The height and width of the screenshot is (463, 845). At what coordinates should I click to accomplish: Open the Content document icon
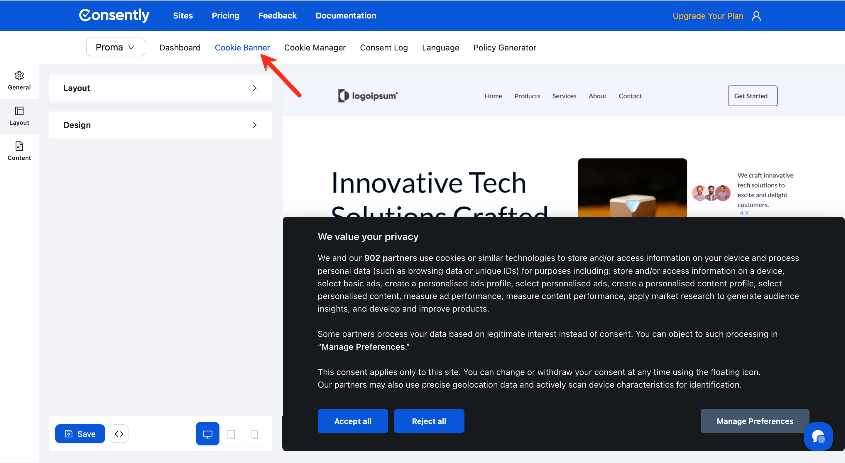pos(19,146)
